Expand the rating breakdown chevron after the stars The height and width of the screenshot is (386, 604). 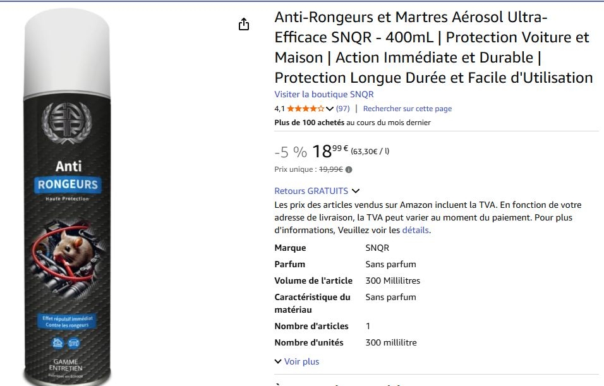click(x=330, y=109)
